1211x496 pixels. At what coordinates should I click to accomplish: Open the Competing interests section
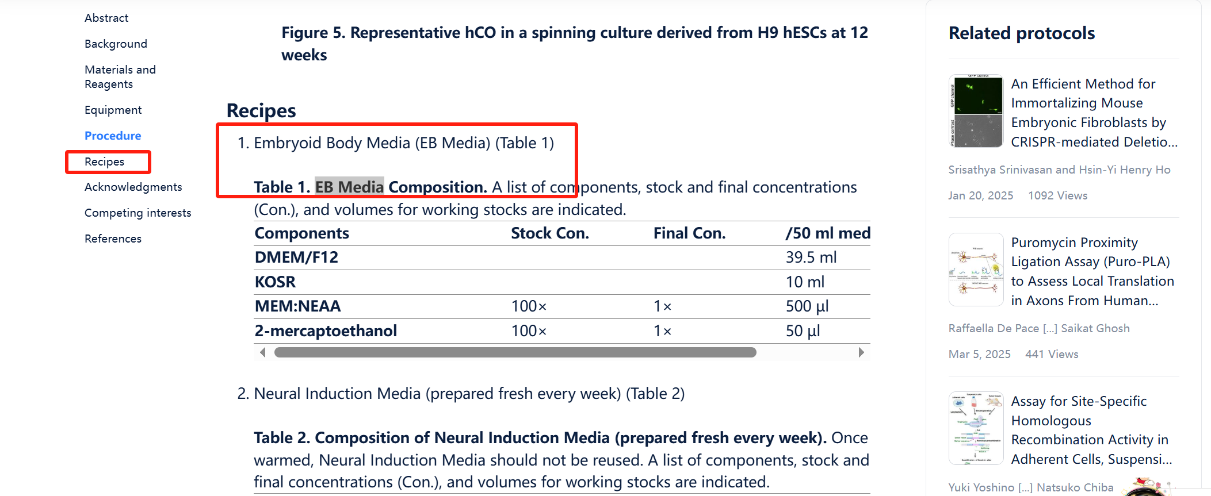(137, 213)
